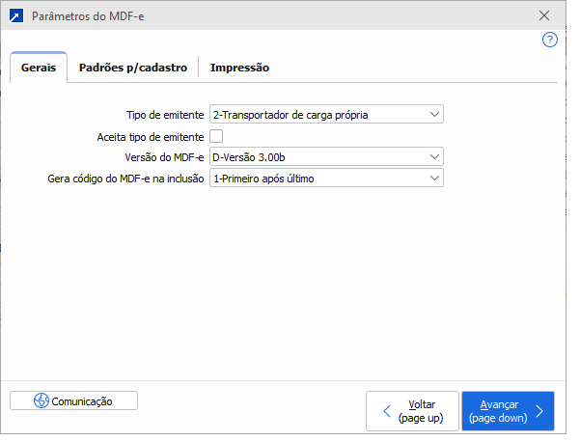The image size is (580, 441).
Task: Click the globe icon on Comunicação button
Action: point(41,400)
